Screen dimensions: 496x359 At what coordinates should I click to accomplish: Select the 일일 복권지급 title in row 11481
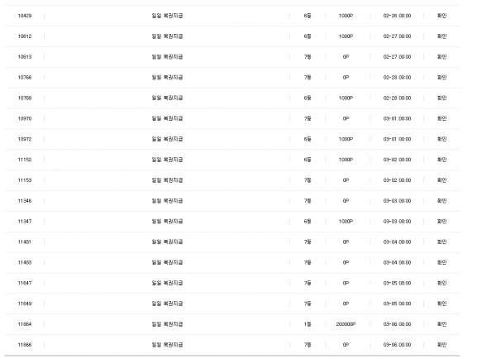(x=167, y=242)
